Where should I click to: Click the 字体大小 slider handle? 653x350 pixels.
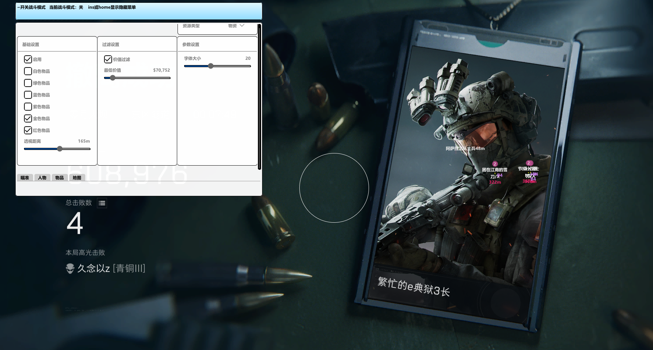coord(211,66)
